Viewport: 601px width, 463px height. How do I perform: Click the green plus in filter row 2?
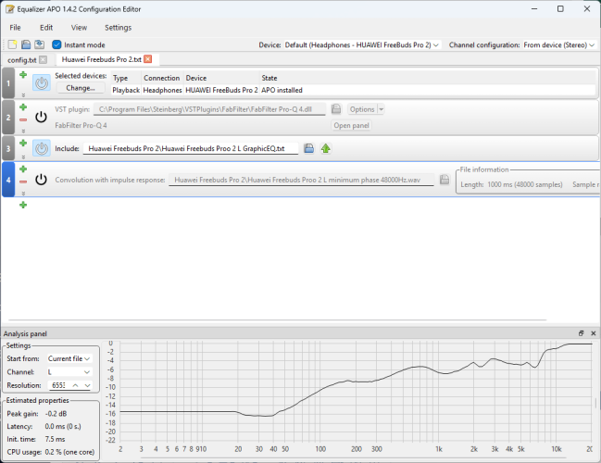23,106
